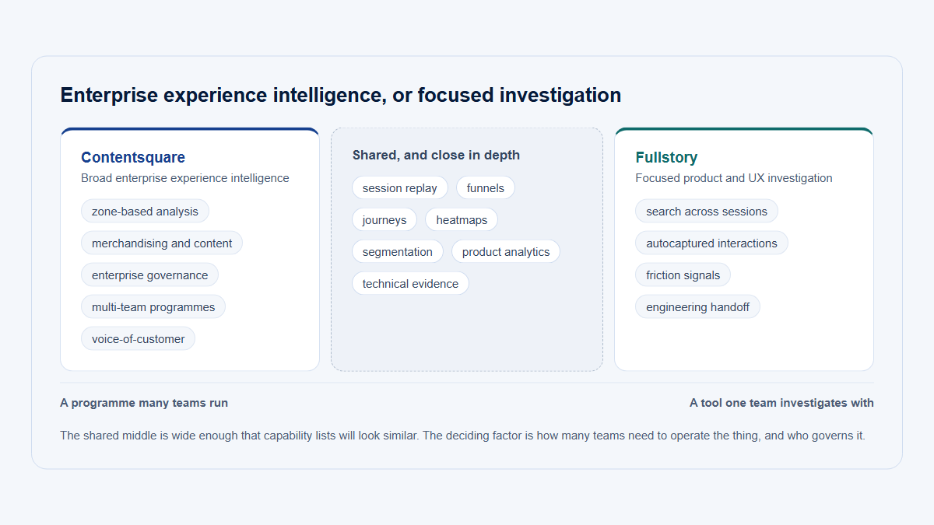
Task: Select the 'autocaptured interactions' tag
Action: click(x=711, y=243)
